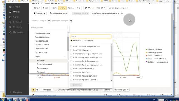Open the Настройка gear icon

[x=10, y=32]
